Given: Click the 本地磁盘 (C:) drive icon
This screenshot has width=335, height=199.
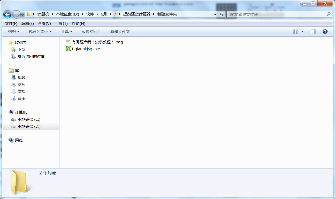Looking at the screenshot, I should click(x=13, y=119).
